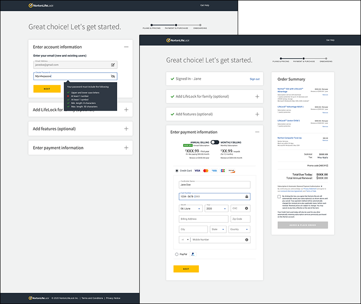Click the JCB card logo
This screenshot has width=361, height=304.
(223, 171)
